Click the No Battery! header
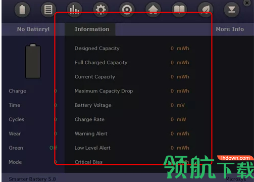 click(x=33, y=29)
